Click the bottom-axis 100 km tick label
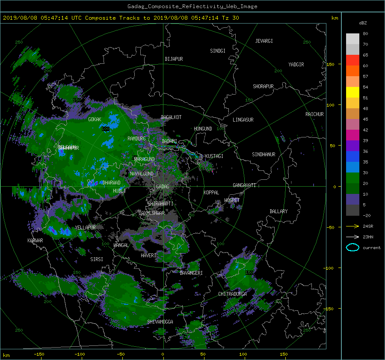 tap(243, 354)
